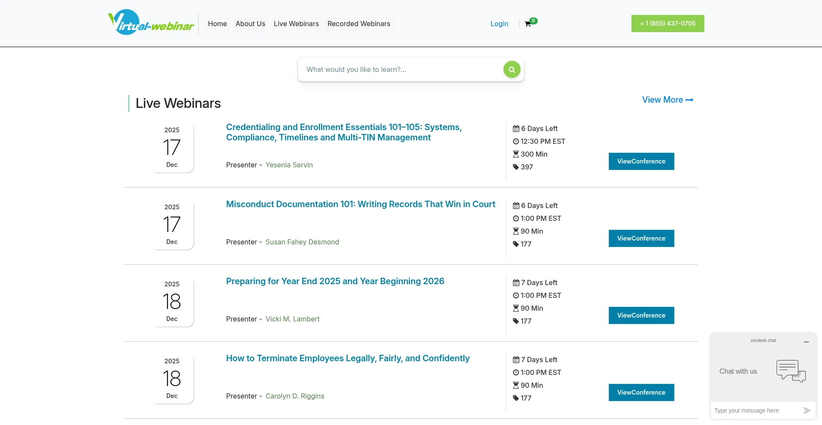Viewport: 822px width, 425px height.
Task: Go to the About Us page
Action: [x=250, y=24]
